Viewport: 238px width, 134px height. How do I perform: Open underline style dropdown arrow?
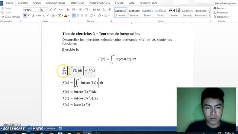pos(36,16)
